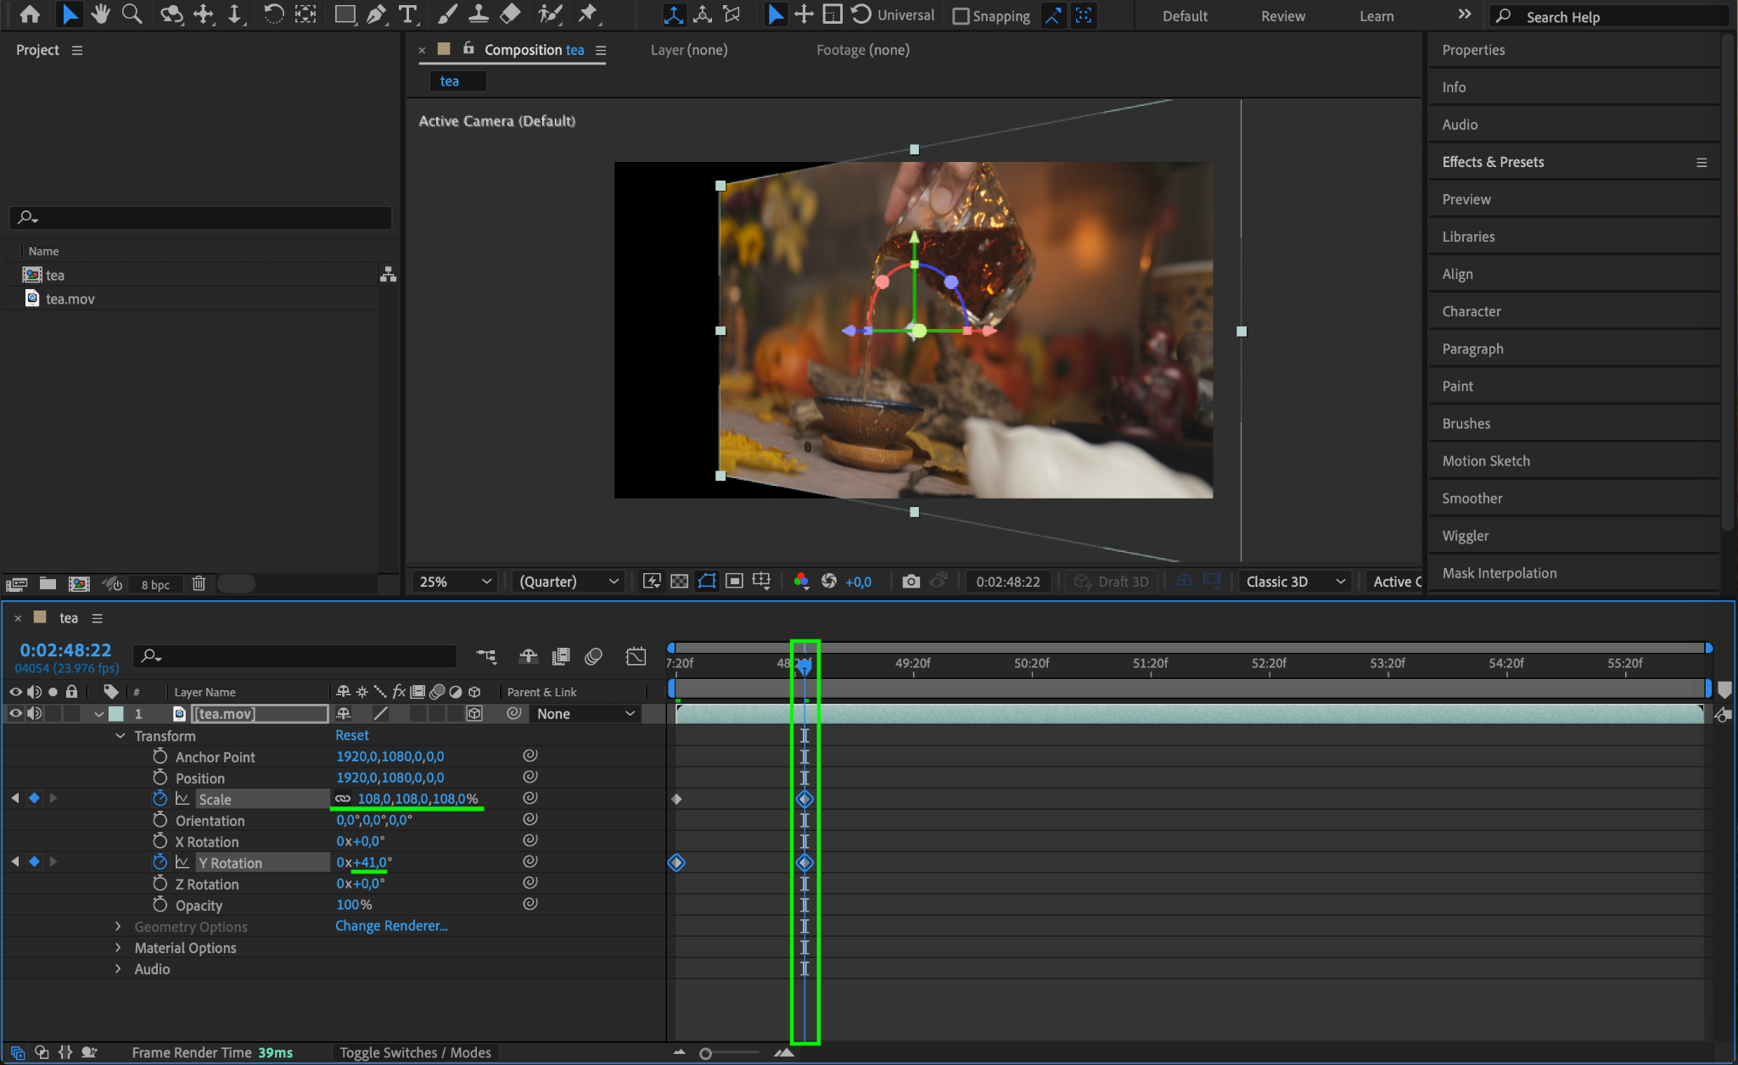The width and height of the screenshot is (1738, 1065).
Task: Select the Zoom magnifier tool
Action: [x=132, y=14]
